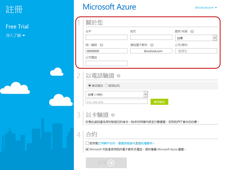225x170 pixels.
Task: Open the 台灣 (+886) country code dropdown
Action: pyautogui.click(x=117, y=94)
